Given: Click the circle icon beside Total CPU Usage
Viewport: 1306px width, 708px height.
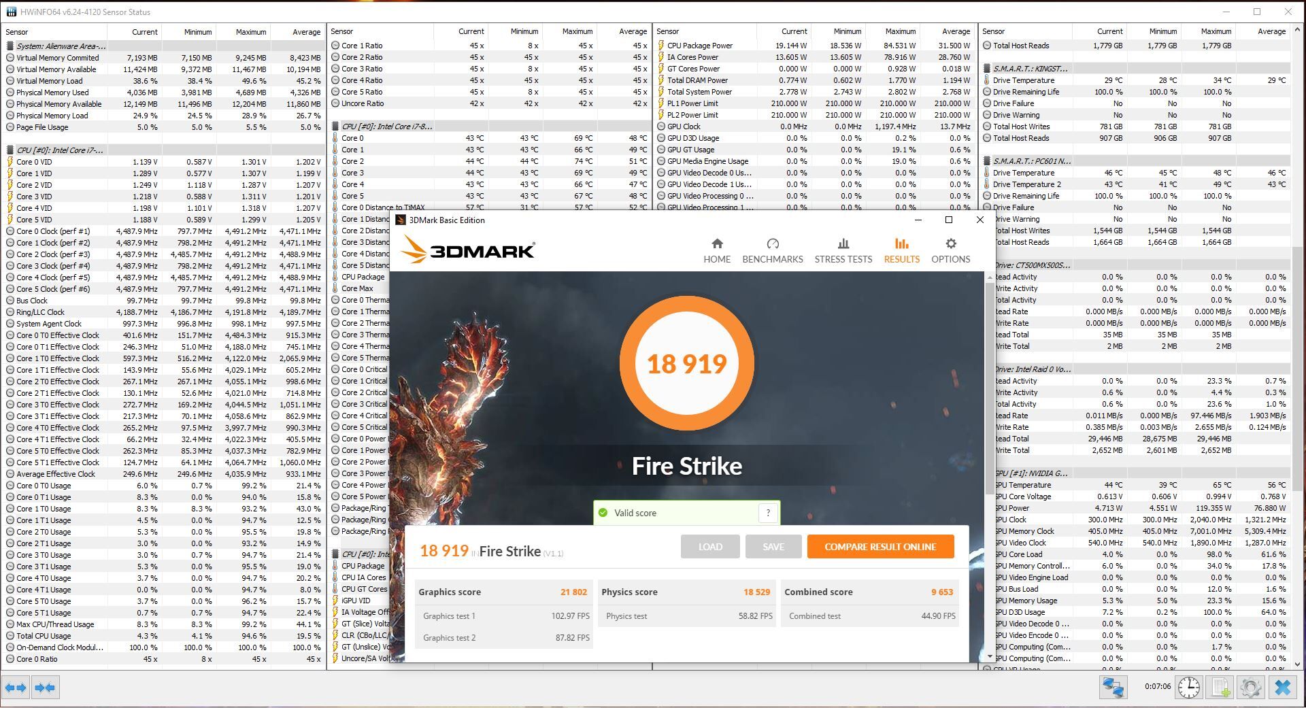Looking at the screenshot, I should click(x=10, y=636).
